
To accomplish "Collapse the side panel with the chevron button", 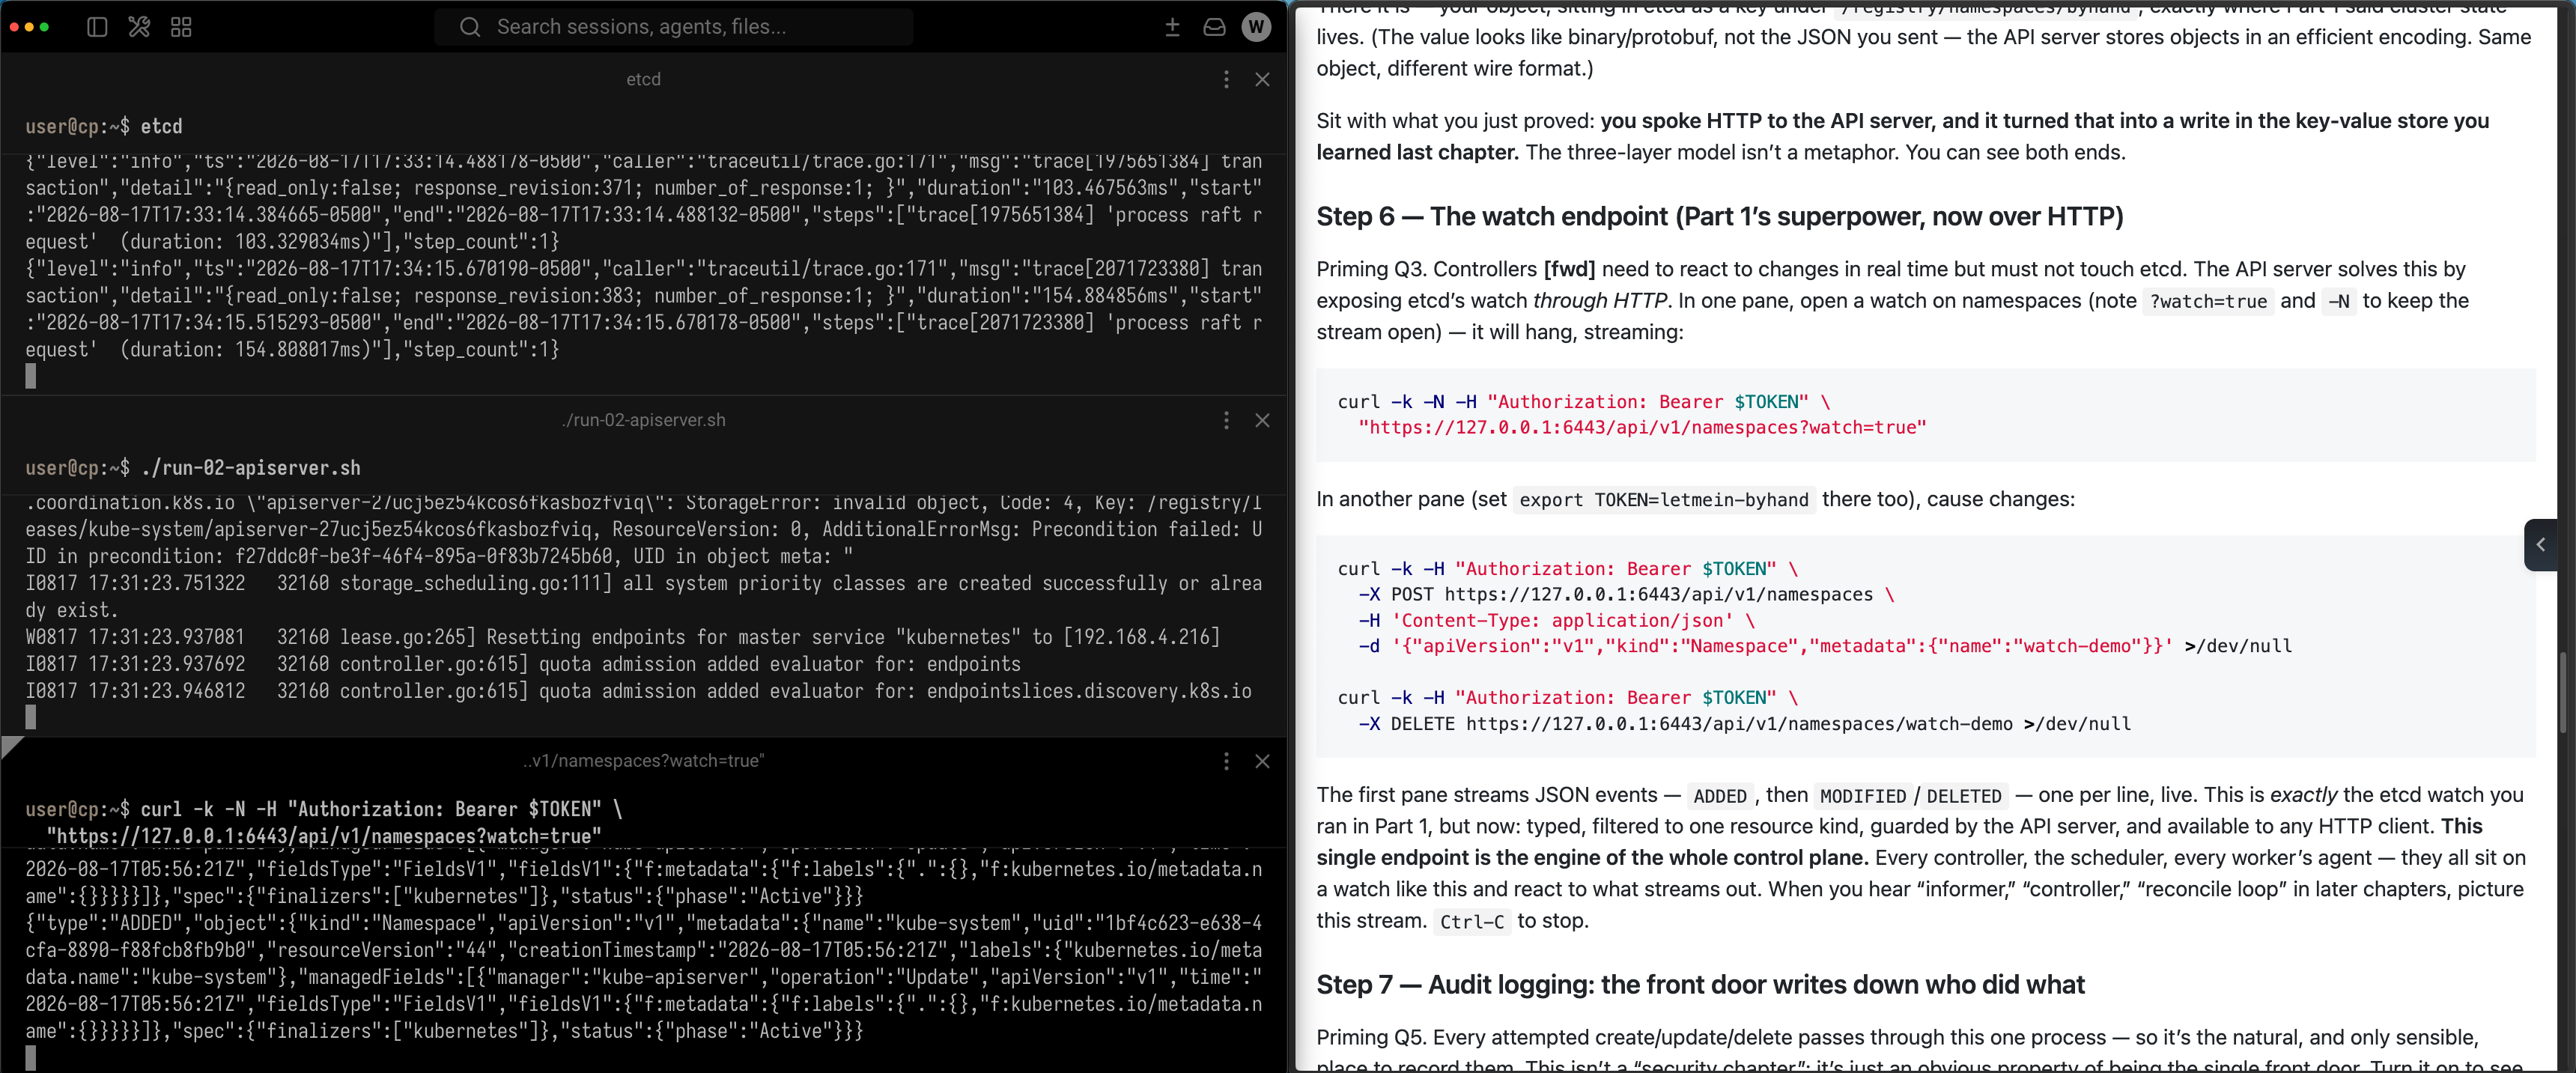I will coord(2541,545).
